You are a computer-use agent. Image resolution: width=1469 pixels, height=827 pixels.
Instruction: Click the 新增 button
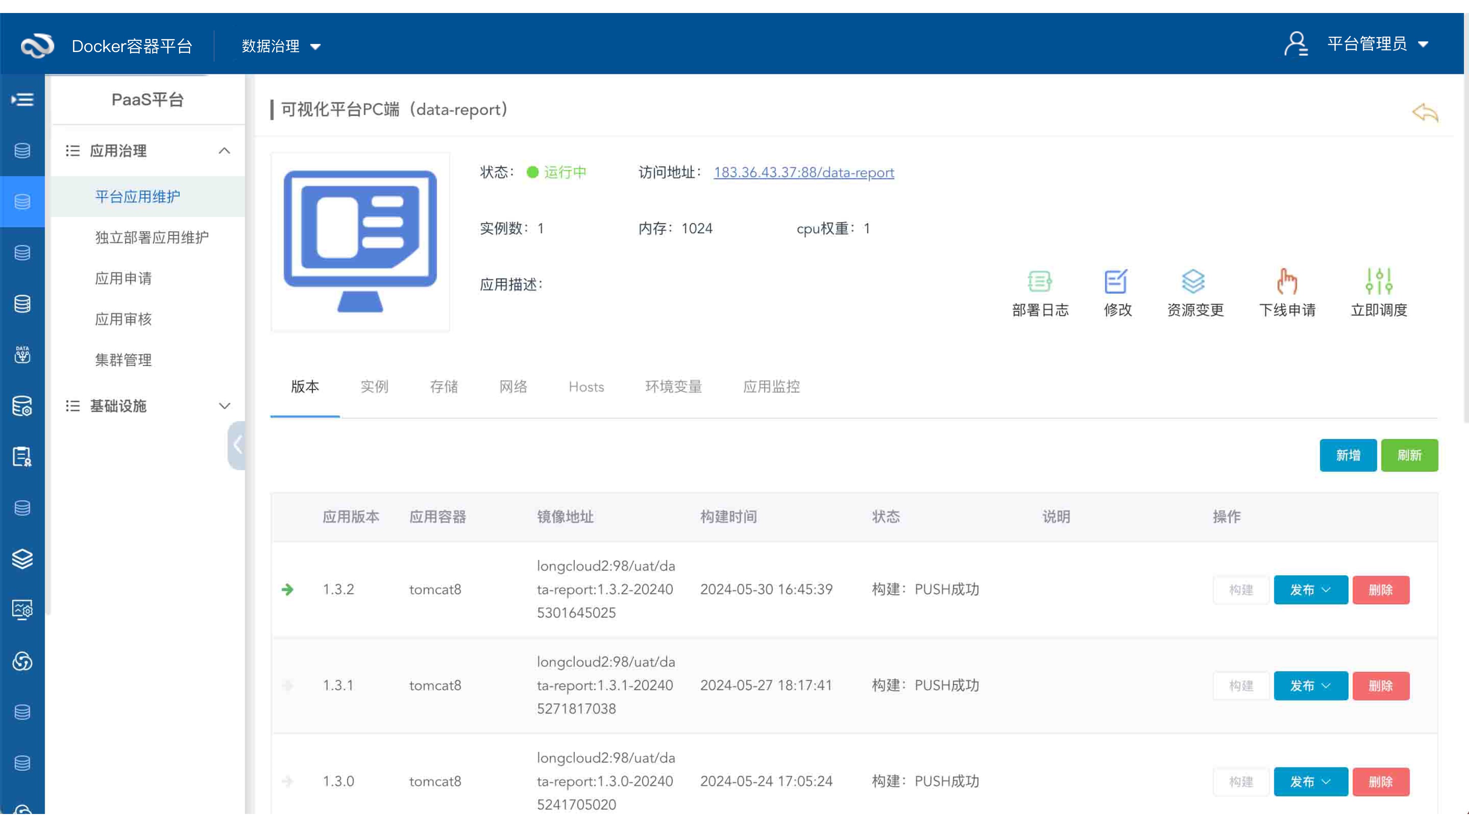pyautogui.click(x=1348, y=455)
